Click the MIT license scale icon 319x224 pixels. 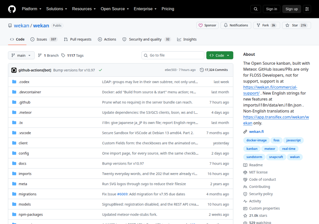click(x=245, y=172)
